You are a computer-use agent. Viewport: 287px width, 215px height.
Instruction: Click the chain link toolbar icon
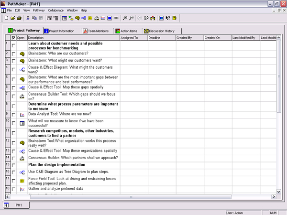click(116, 18)
